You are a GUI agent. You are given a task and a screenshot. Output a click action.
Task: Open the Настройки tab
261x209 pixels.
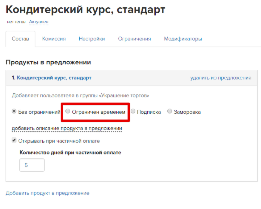[92, 39]
